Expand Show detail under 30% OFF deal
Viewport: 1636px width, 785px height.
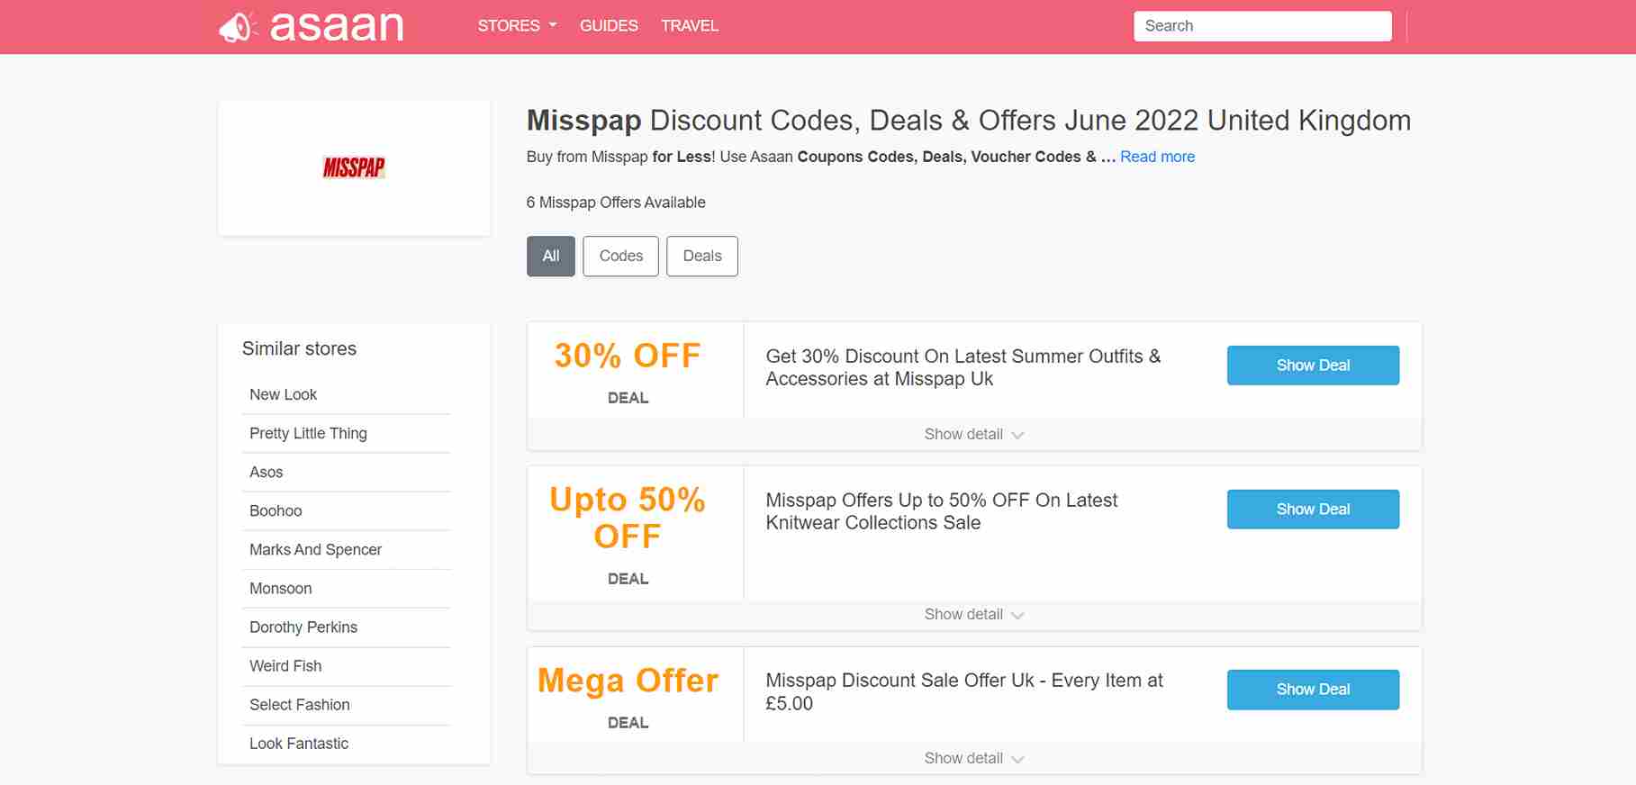pos(973,435)
